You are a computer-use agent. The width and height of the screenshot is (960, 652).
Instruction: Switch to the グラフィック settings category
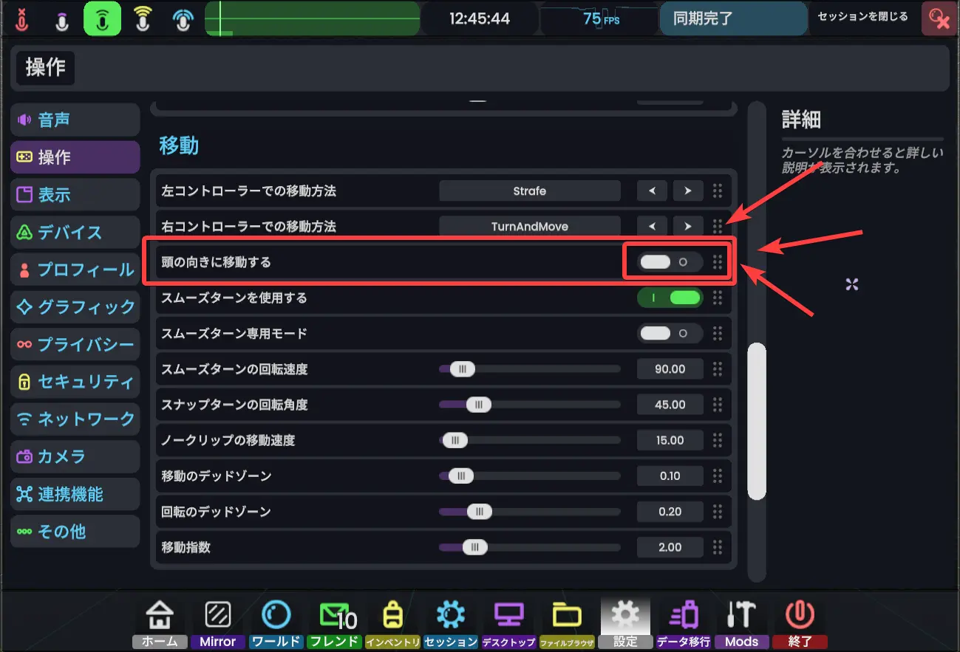75,306
